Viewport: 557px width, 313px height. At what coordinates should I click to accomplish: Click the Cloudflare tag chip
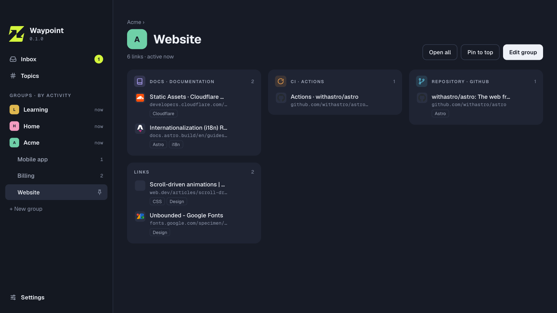(164, 114)
